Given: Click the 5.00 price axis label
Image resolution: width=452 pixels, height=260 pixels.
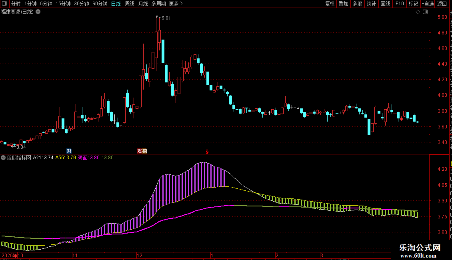Looking at the screenshot, I should pos(442,17).
